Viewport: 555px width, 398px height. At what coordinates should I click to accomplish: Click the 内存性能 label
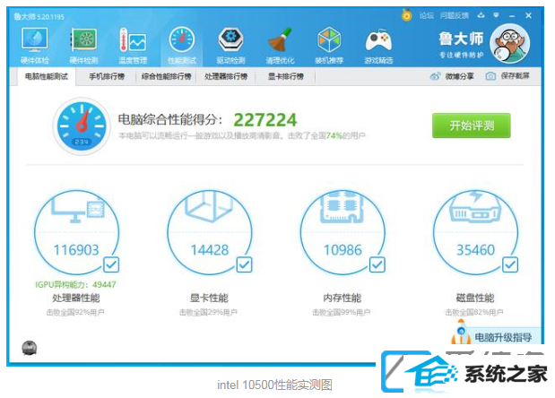click(x=342, y=298)
